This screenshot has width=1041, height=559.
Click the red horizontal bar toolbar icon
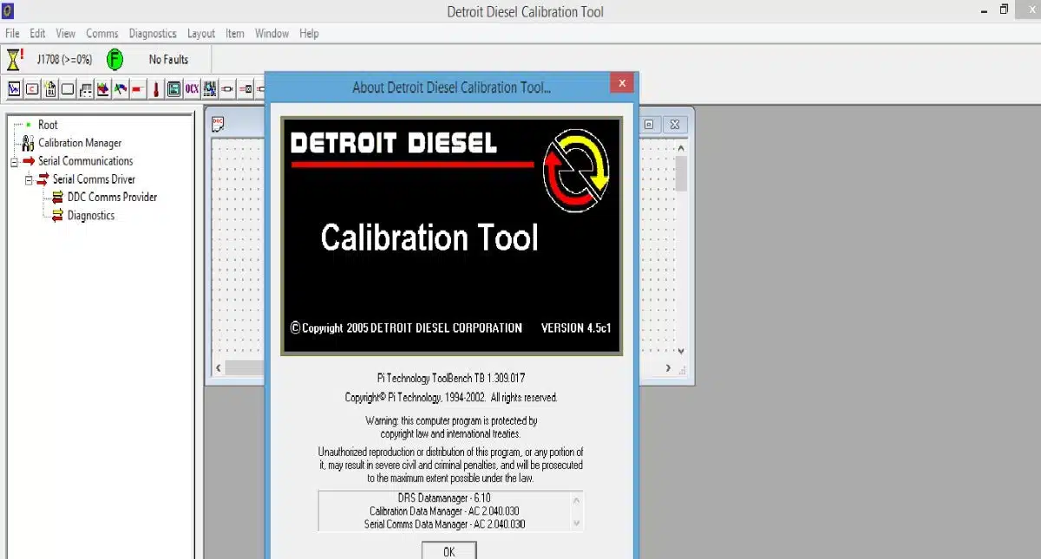138,88
